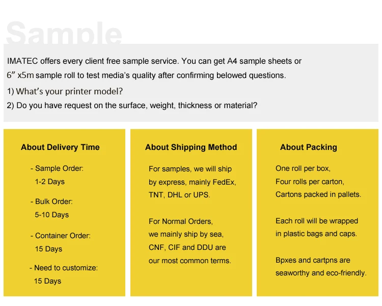Click the Need to customize entry
Viewport: 382px width, 306px height.
[x=64, y=268]
